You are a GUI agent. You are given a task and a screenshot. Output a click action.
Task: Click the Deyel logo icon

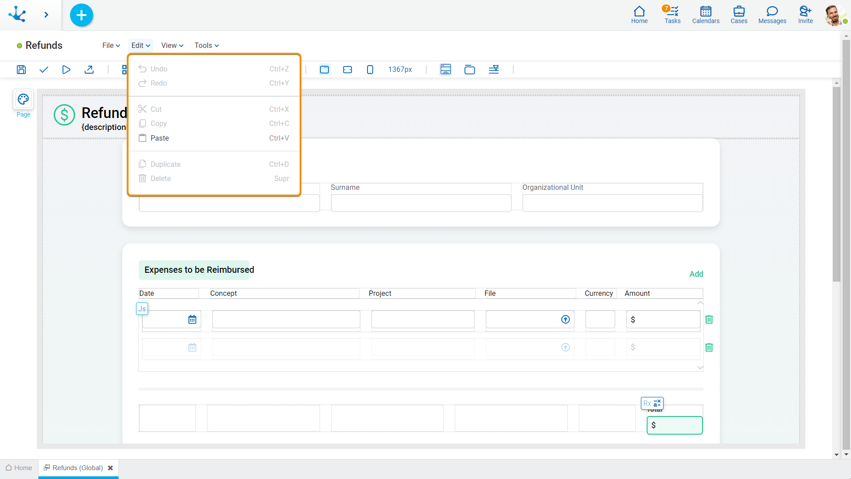[17, 15]
